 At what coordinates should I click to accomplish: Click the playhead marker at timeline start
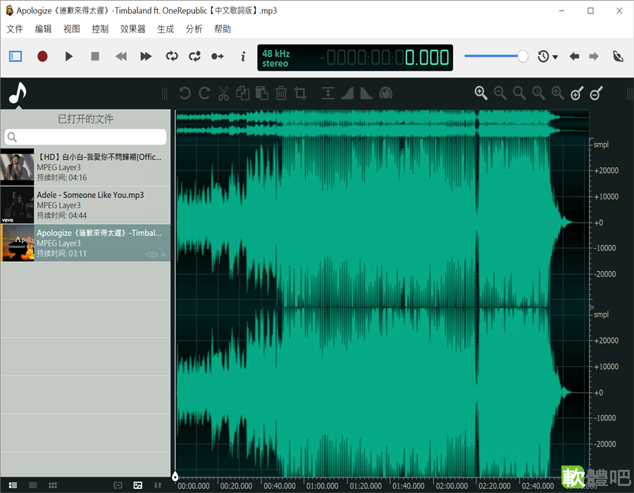tap(175, 476)
